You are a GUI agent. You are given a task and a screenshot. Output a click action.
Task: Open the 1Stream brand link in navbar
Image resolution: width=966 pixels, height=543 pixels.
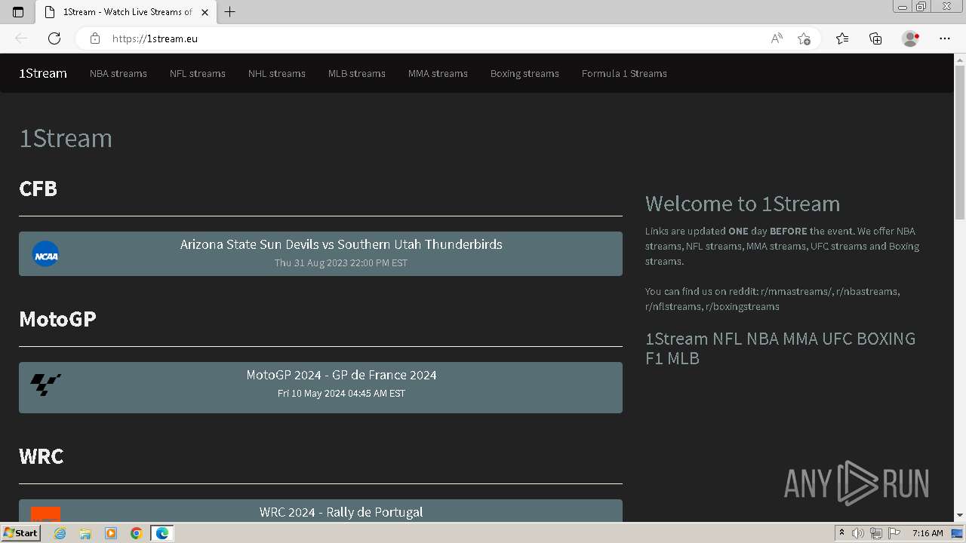pos(43,73)
